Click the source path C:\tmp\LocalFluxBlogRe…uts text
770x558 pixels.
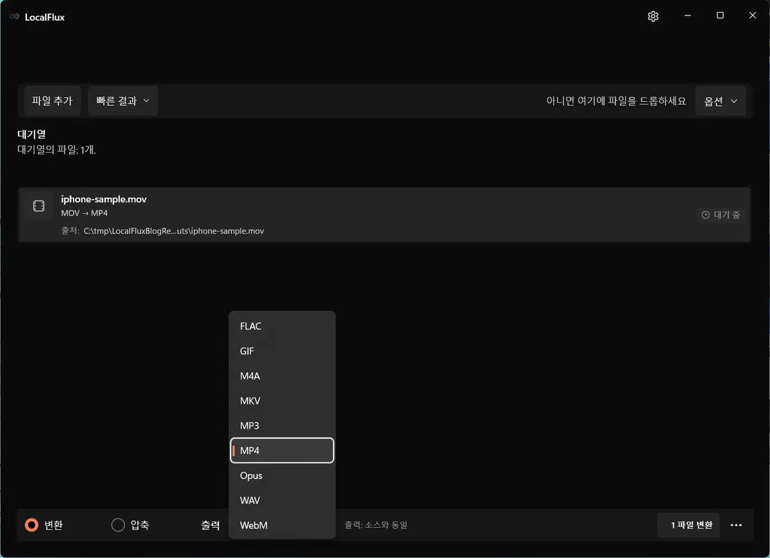174,231
